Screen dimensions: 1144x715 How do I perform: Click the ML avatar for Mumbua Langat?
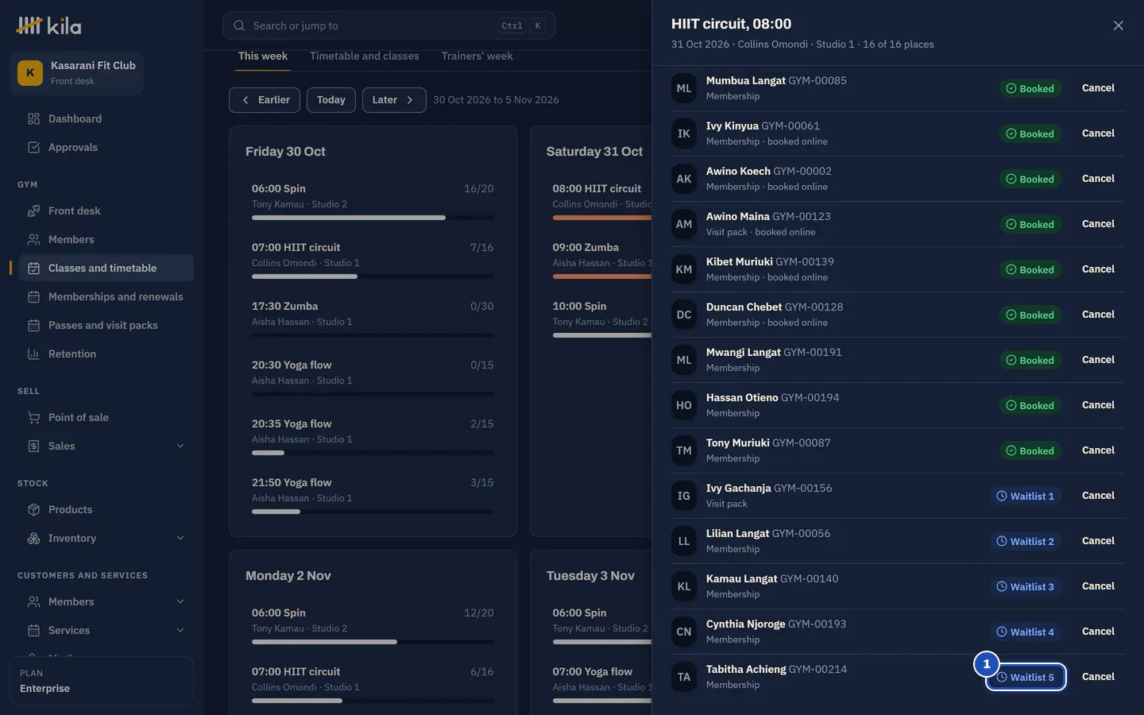tap(684, 88)
